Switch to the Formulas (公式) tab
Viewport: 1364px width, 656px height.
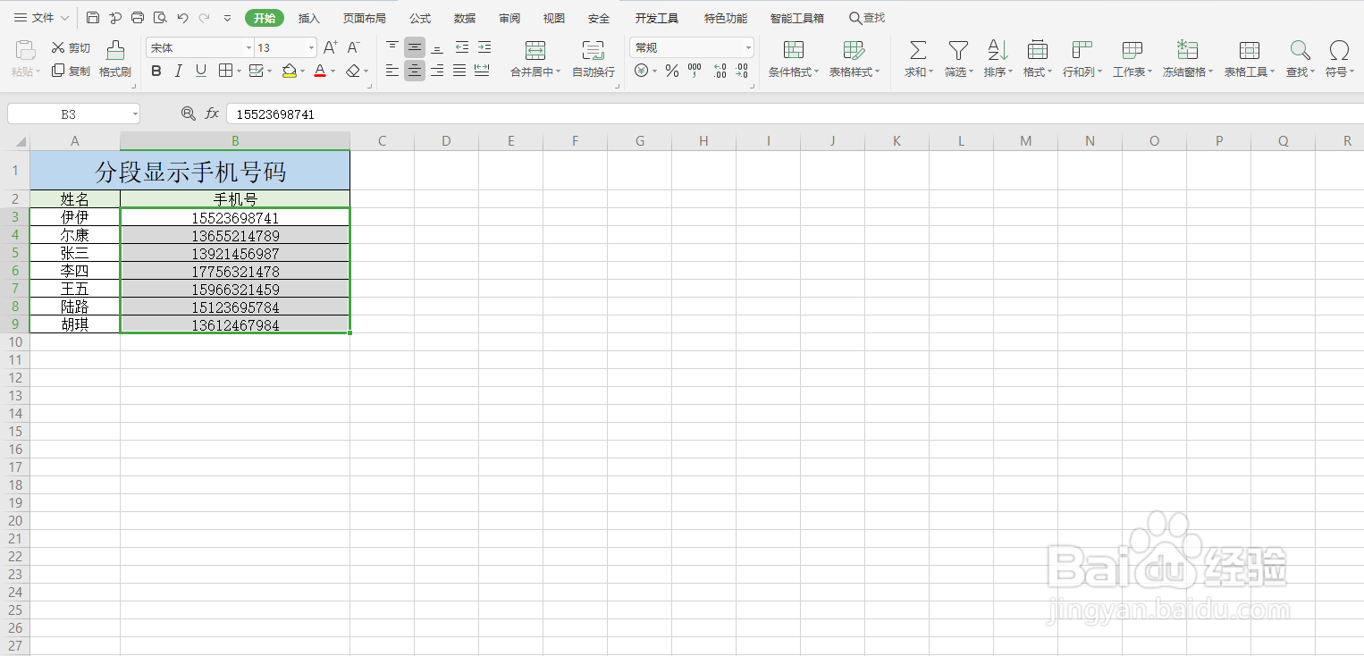420,18
